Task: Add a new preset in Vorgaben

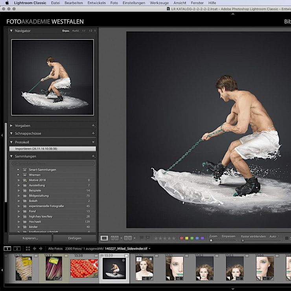Action: 93,126
